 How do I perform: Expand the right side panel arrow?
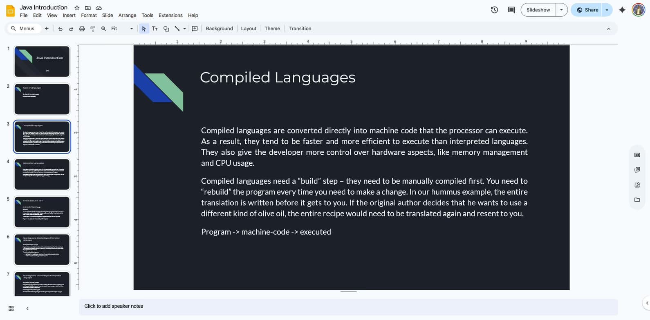[647, 303]
